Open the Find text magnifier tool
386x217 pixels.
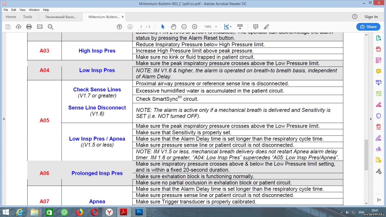tap(50, 27)
